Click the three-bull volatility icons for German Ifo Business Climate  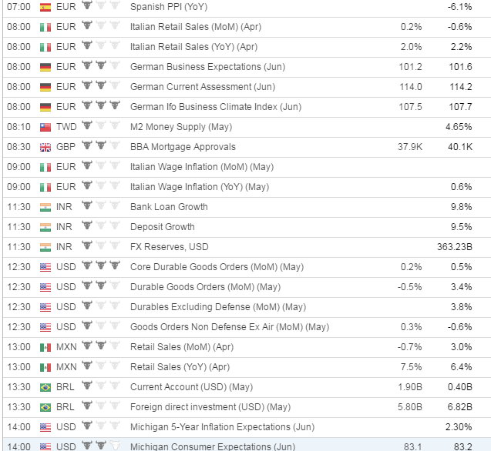101,105
